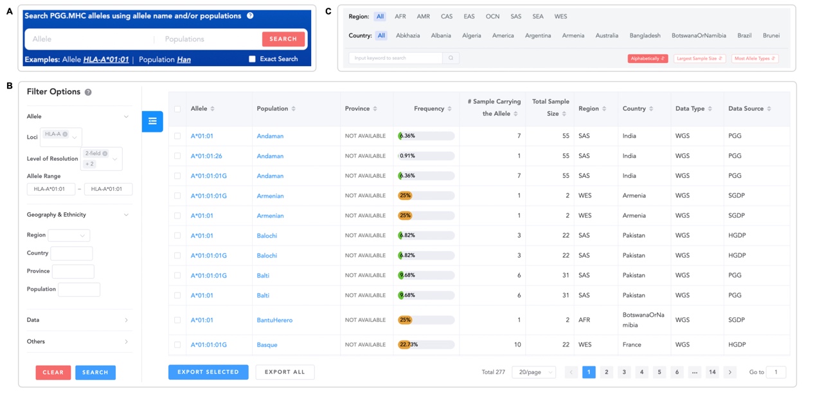
Task: Click the help icon beside the search title
Action: coord(250,15)
